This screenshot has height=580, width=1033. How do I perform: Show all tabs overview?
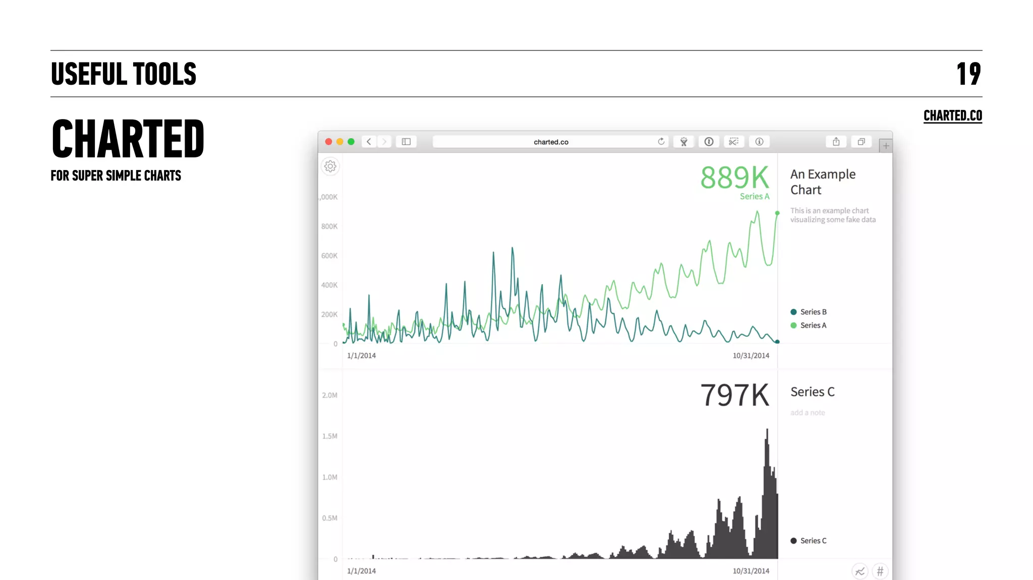pyautogui.click(x=861, y=142)
